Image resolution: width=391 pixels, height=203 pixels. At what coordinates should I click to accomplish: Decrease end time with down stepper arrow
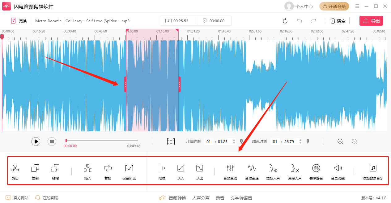tap(300, 143)
